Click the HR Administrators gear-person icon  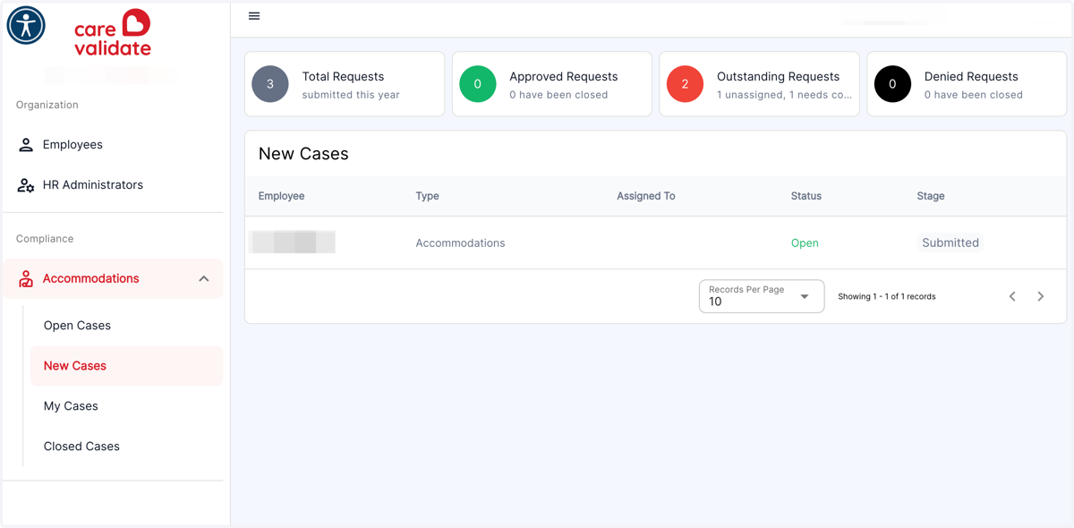pyautogui.click(x=26, y=185)
